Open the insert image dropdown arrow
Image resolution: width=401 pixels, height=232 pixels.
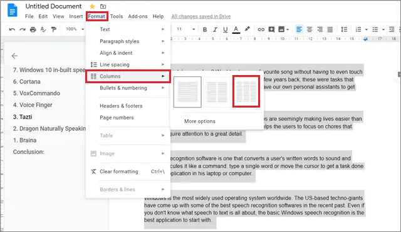click(x=288, y=29)
